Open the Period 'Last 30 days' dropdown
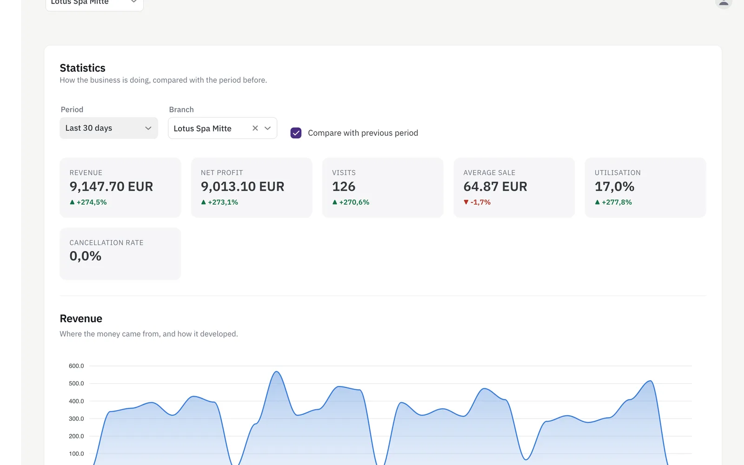This screenshot has height=465, width=744. 109,128
